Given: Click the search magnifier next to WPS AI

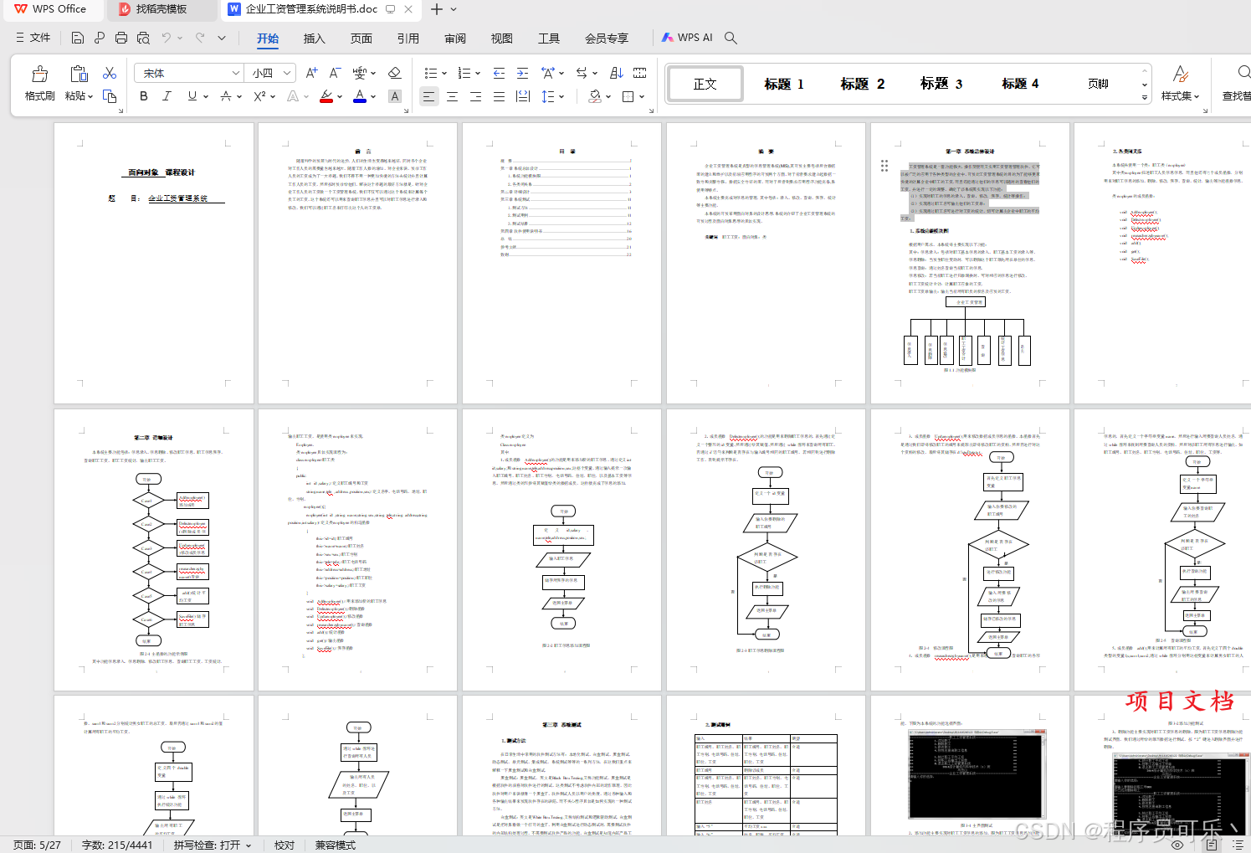Looking at the screenshot, I should pos(731,38).
